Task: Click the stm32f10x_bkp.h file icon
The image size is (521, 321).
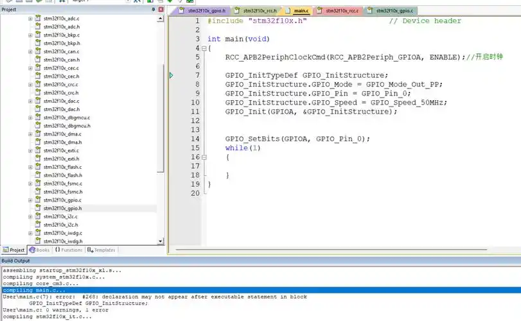Action: coord(38,43)
